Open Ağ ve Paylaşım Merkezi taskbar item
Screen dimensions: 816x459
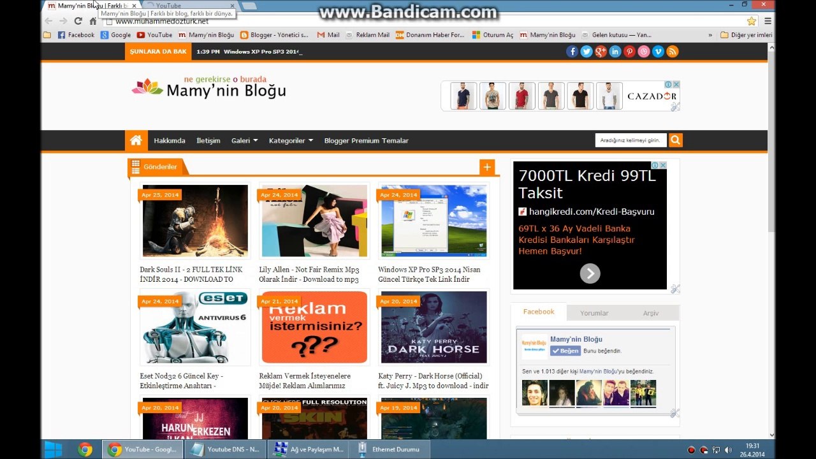coord(309,449)
